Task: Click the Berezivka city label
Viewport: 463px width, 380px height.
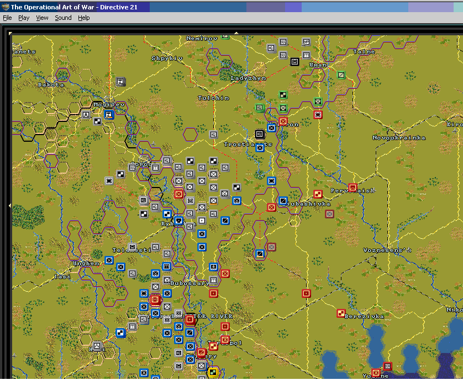Action: click(364, 317)
